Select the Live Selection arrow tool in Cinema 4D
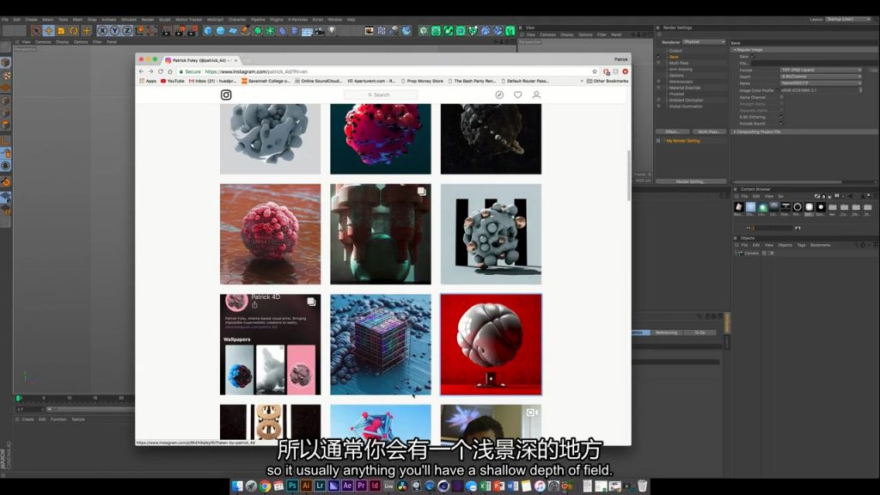The height and width of the screenshot is (495, 880). pos(36,31)
